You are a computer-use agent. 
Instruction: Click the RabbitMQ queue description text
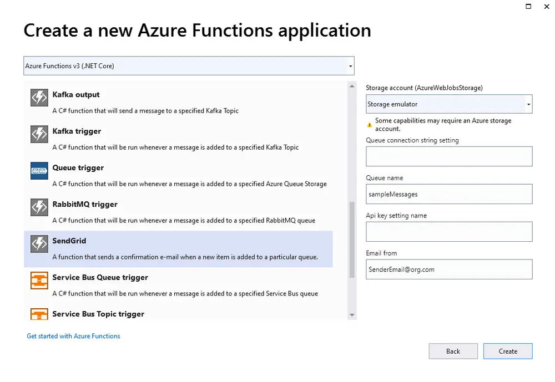(x=184, y=220)
